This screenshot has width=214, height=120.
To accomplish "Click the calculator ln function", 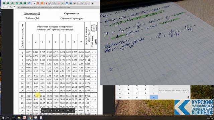I will [x=120, y=97].
